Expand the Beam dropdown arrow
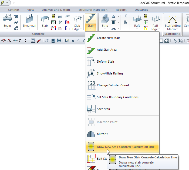Viewport: 189px width, 170px height. point(7,29)
